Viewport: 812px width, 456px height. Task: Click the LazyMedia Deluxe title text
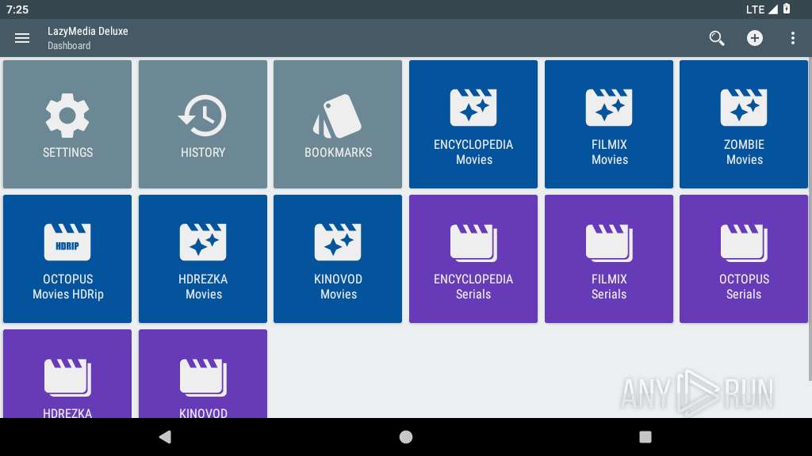pos(87,31)
